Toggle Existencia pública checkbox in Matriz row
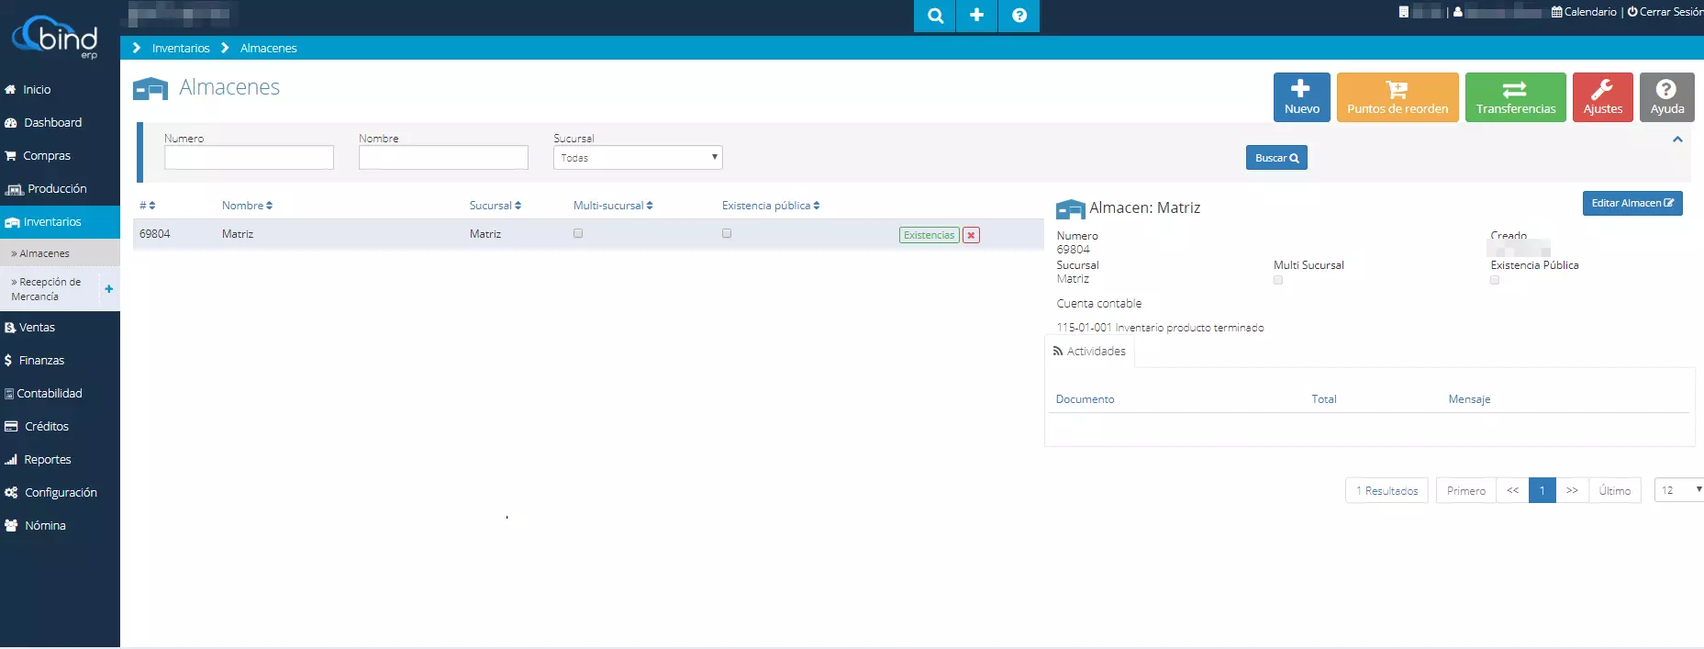Image resolution: width=1704 pixels, height=649 pixels. [x=727, y=234]
